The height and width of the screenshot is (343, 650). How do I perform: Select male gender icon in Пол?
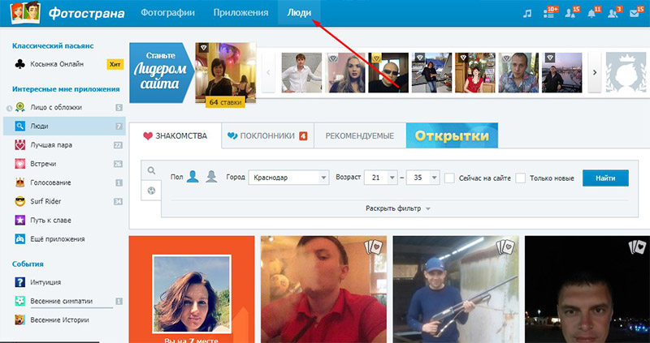(x=193, y=177)
